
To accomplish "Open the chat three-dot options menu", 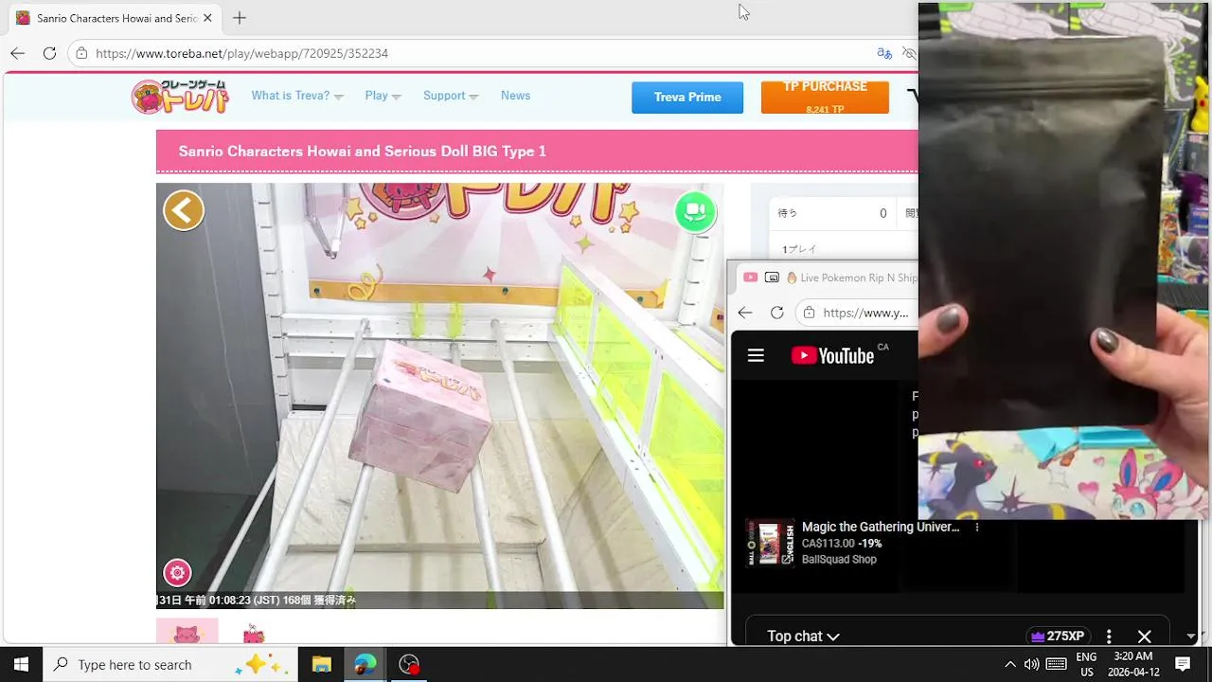I will coord(1109,637).
